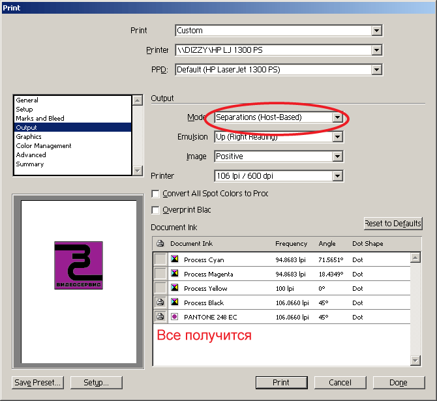Toggle print icon for Process Yellow row

click(x=160, y=288)
